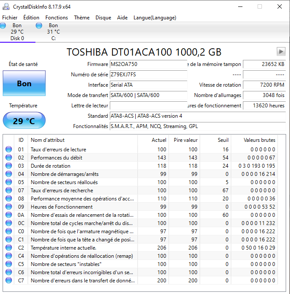Click the empty Lettre de lecteur field
The height and width of the screenshot is (294, 290).
(x=149, y=106)
